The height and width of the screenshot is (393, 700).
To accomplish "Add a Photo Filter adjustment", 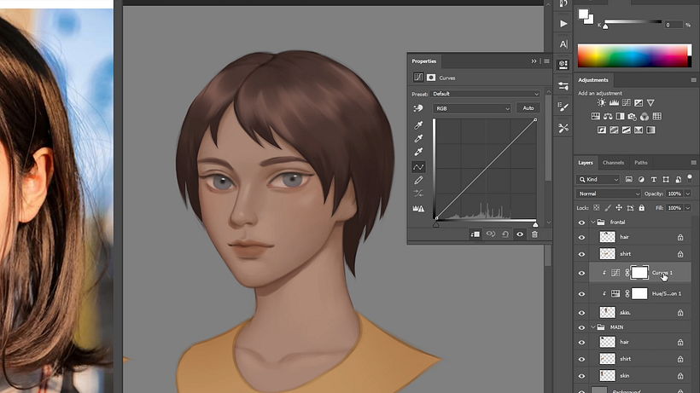I will [x=633, y=116].
